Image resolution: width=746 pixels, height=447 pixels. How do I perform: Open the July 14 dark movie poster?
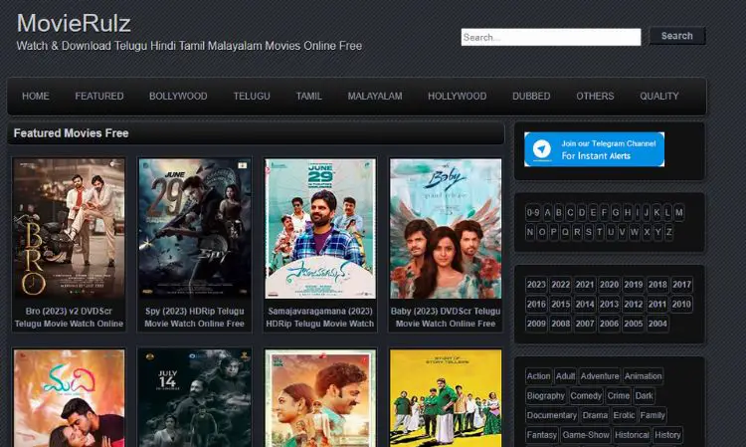(195, 398)
